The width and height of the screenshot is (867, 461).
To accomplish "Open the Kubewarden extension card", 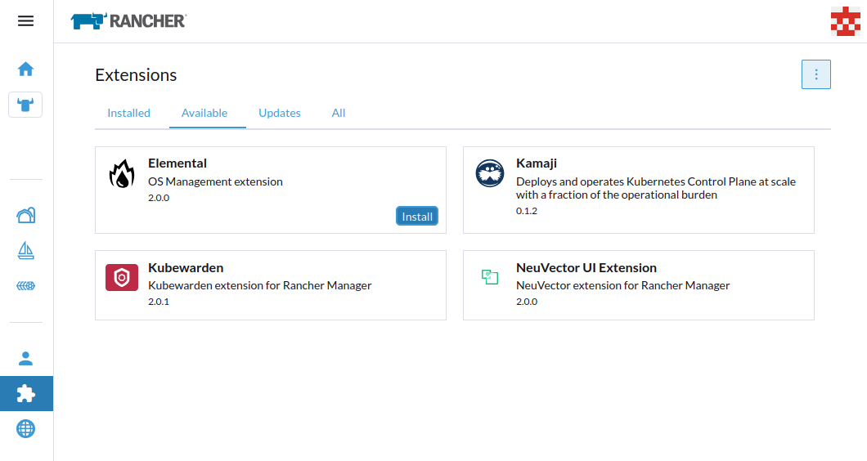I will tap(270, 284).
